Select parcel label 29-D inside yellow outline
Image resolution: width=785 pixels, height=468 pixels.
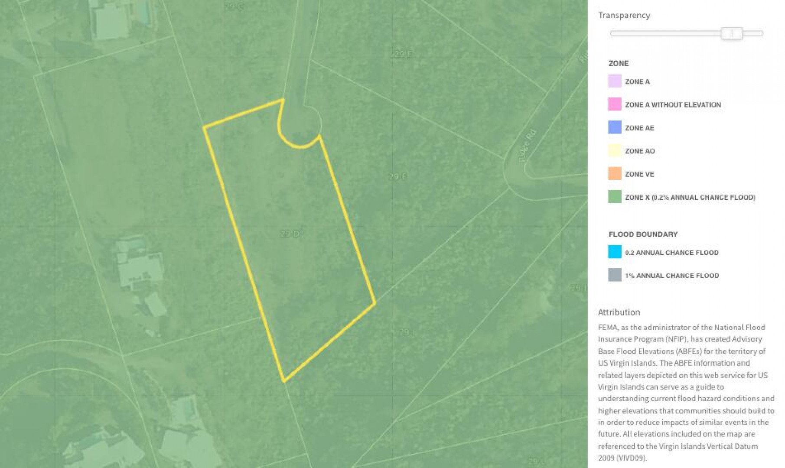point(290,234)
